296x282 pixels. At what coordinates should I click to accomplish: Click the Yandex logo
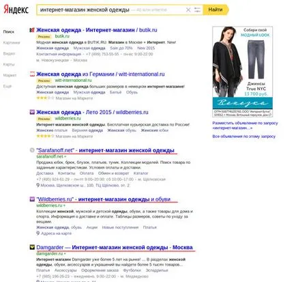pos(16,10)
